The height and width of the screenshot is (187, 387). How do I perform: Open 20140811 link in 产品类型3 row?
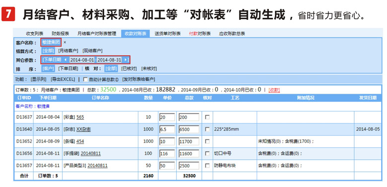tap(97, 165)
